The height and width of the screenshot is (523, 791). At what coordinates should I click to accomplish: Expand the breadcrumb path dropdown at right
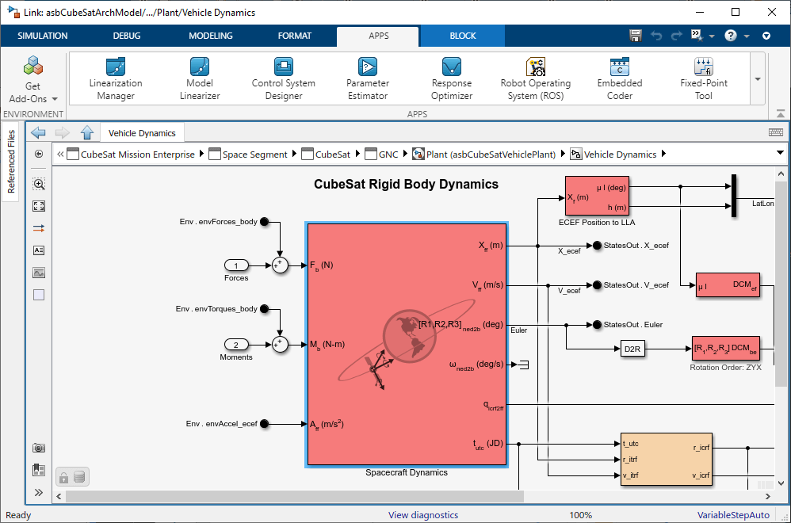click(780, 153)
